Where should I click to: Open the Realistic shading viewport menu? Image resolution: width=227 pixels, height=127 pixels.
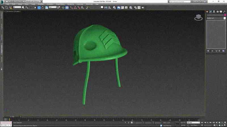click(17, 12)
